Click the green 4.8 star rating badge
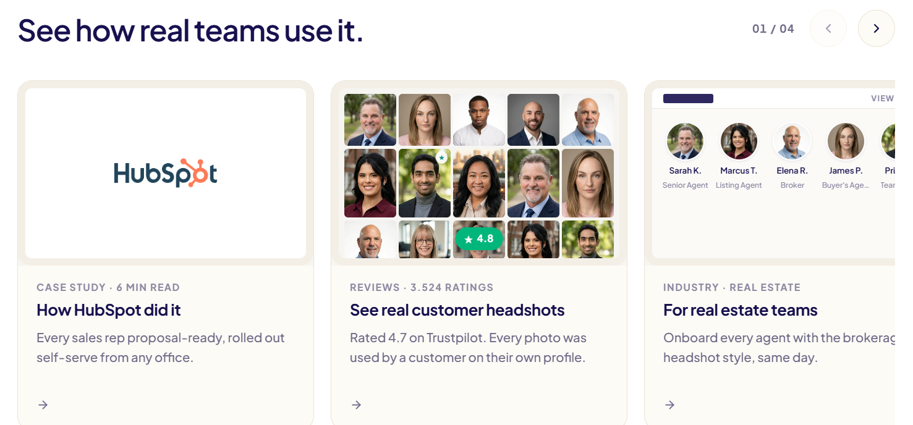 479,238
